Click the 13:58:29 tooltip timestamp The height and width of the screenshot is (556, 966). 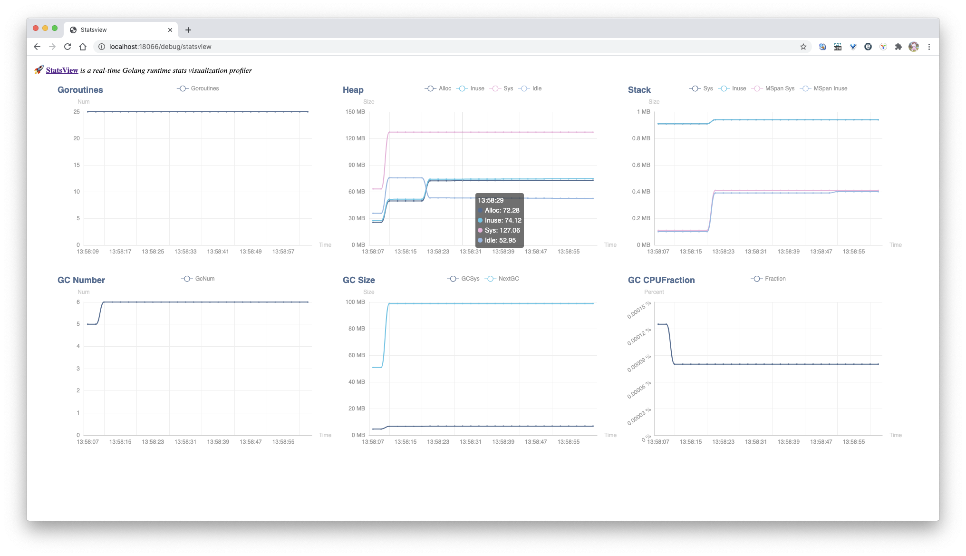(x=491, y=200)
